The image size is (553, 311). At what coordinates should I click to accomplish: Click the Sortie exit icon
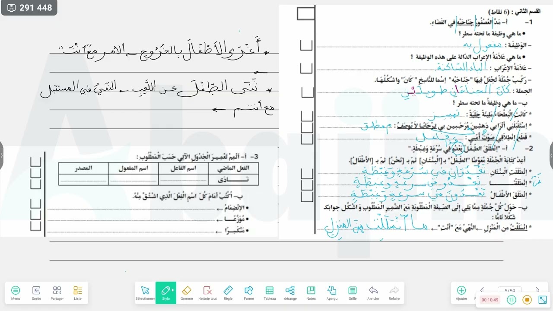tap(36, 293)
